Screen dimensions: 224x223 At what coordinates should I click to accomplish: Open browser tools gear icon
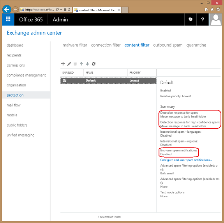click(x=218, y=9)
